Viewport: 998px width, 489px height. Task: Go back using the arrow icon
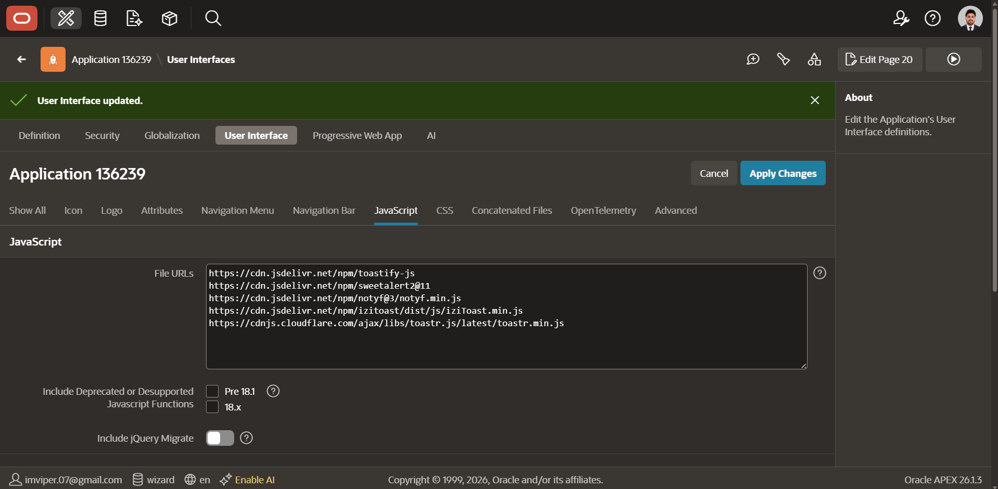[21, 59]
